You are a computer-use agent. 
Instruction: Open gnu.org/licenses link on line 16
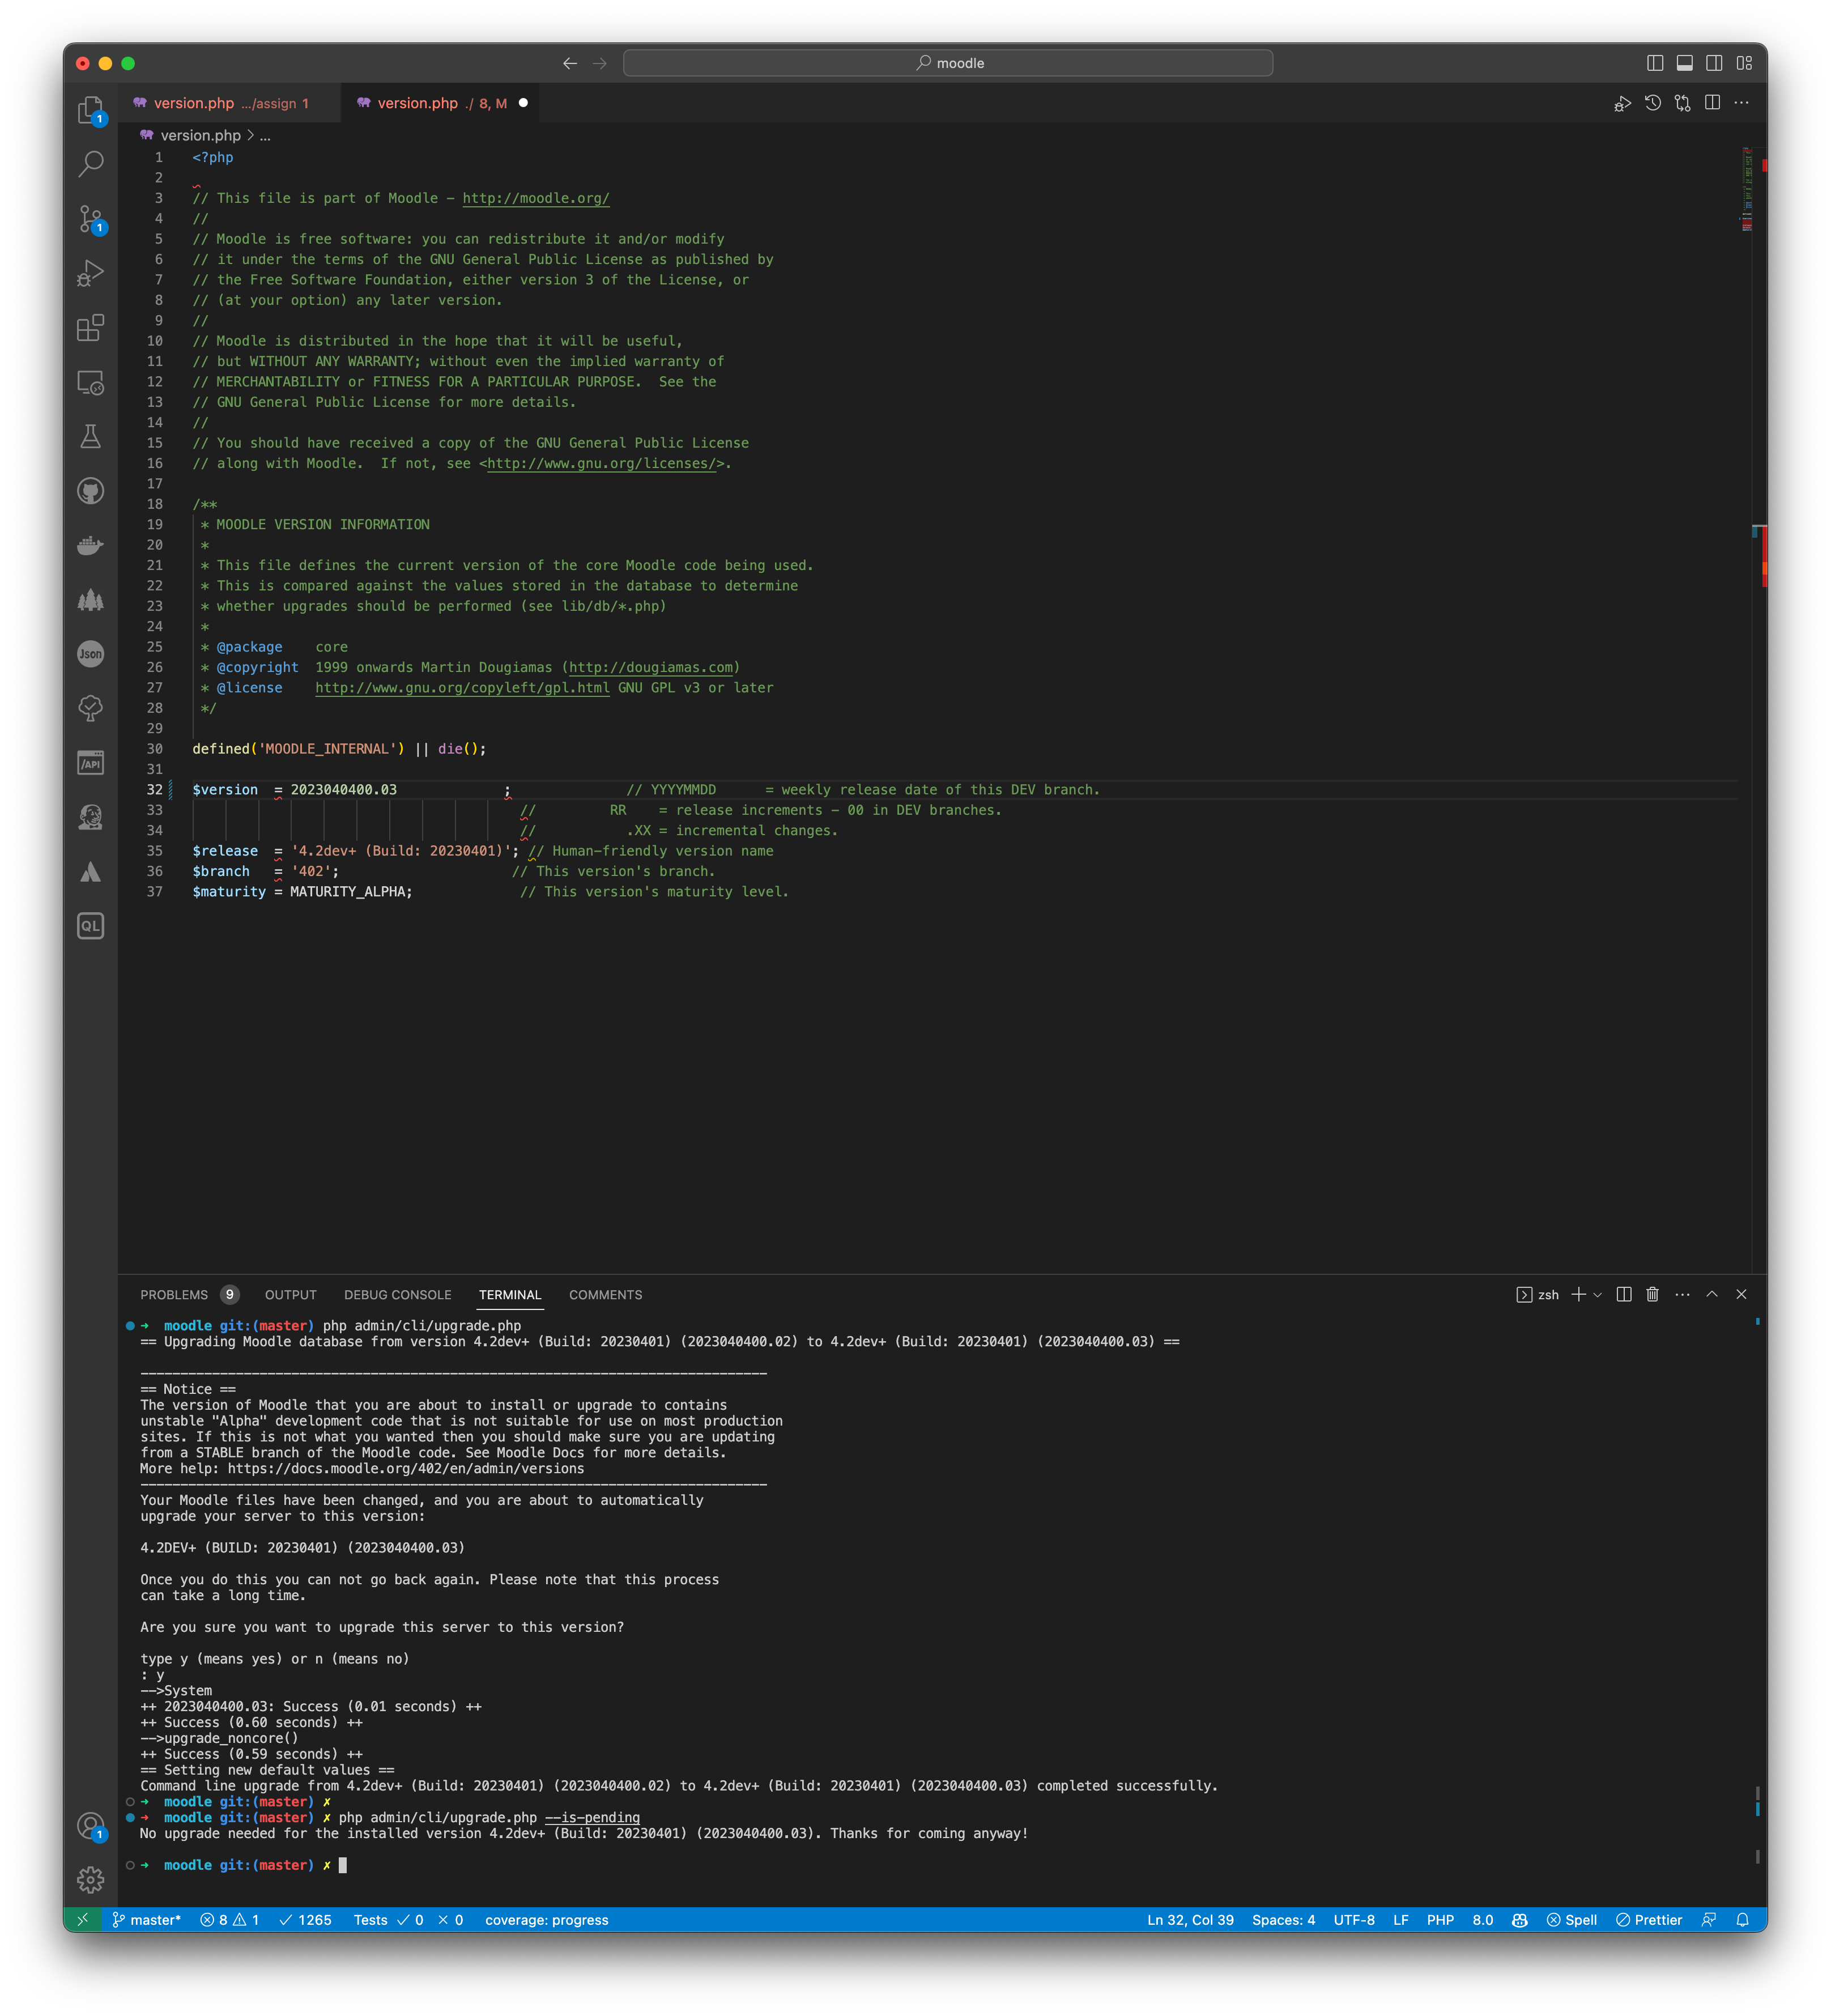[x=602, y=464]
